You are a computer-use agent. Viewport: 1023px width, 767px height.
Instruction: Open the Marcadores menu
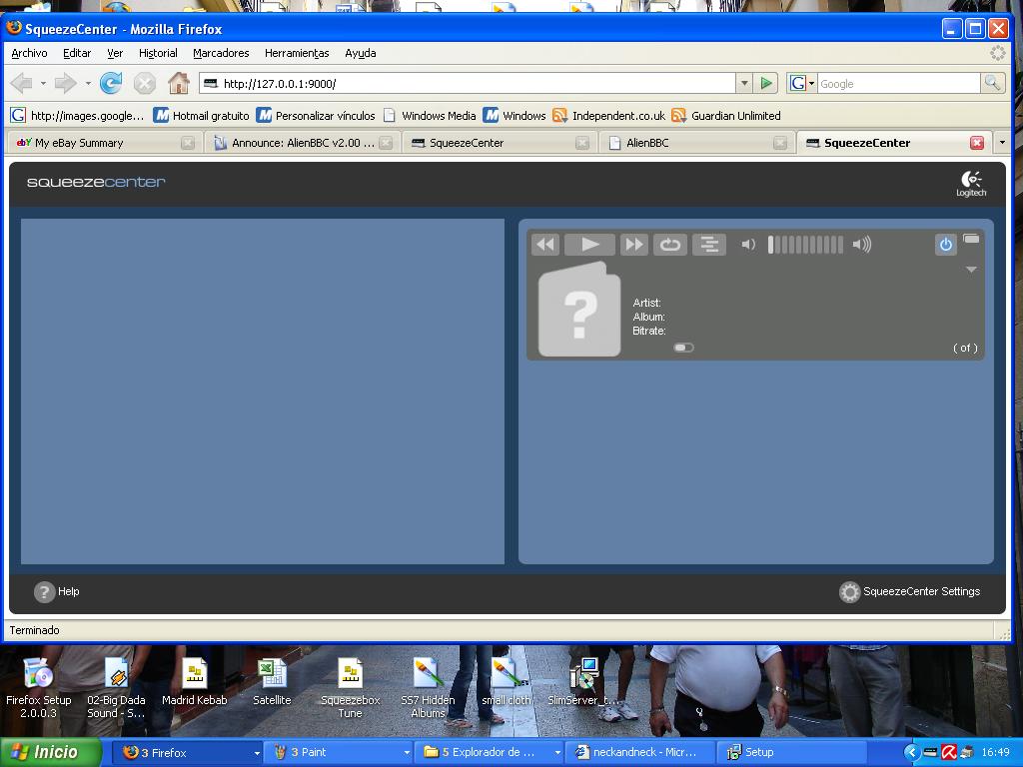(221, 53)
